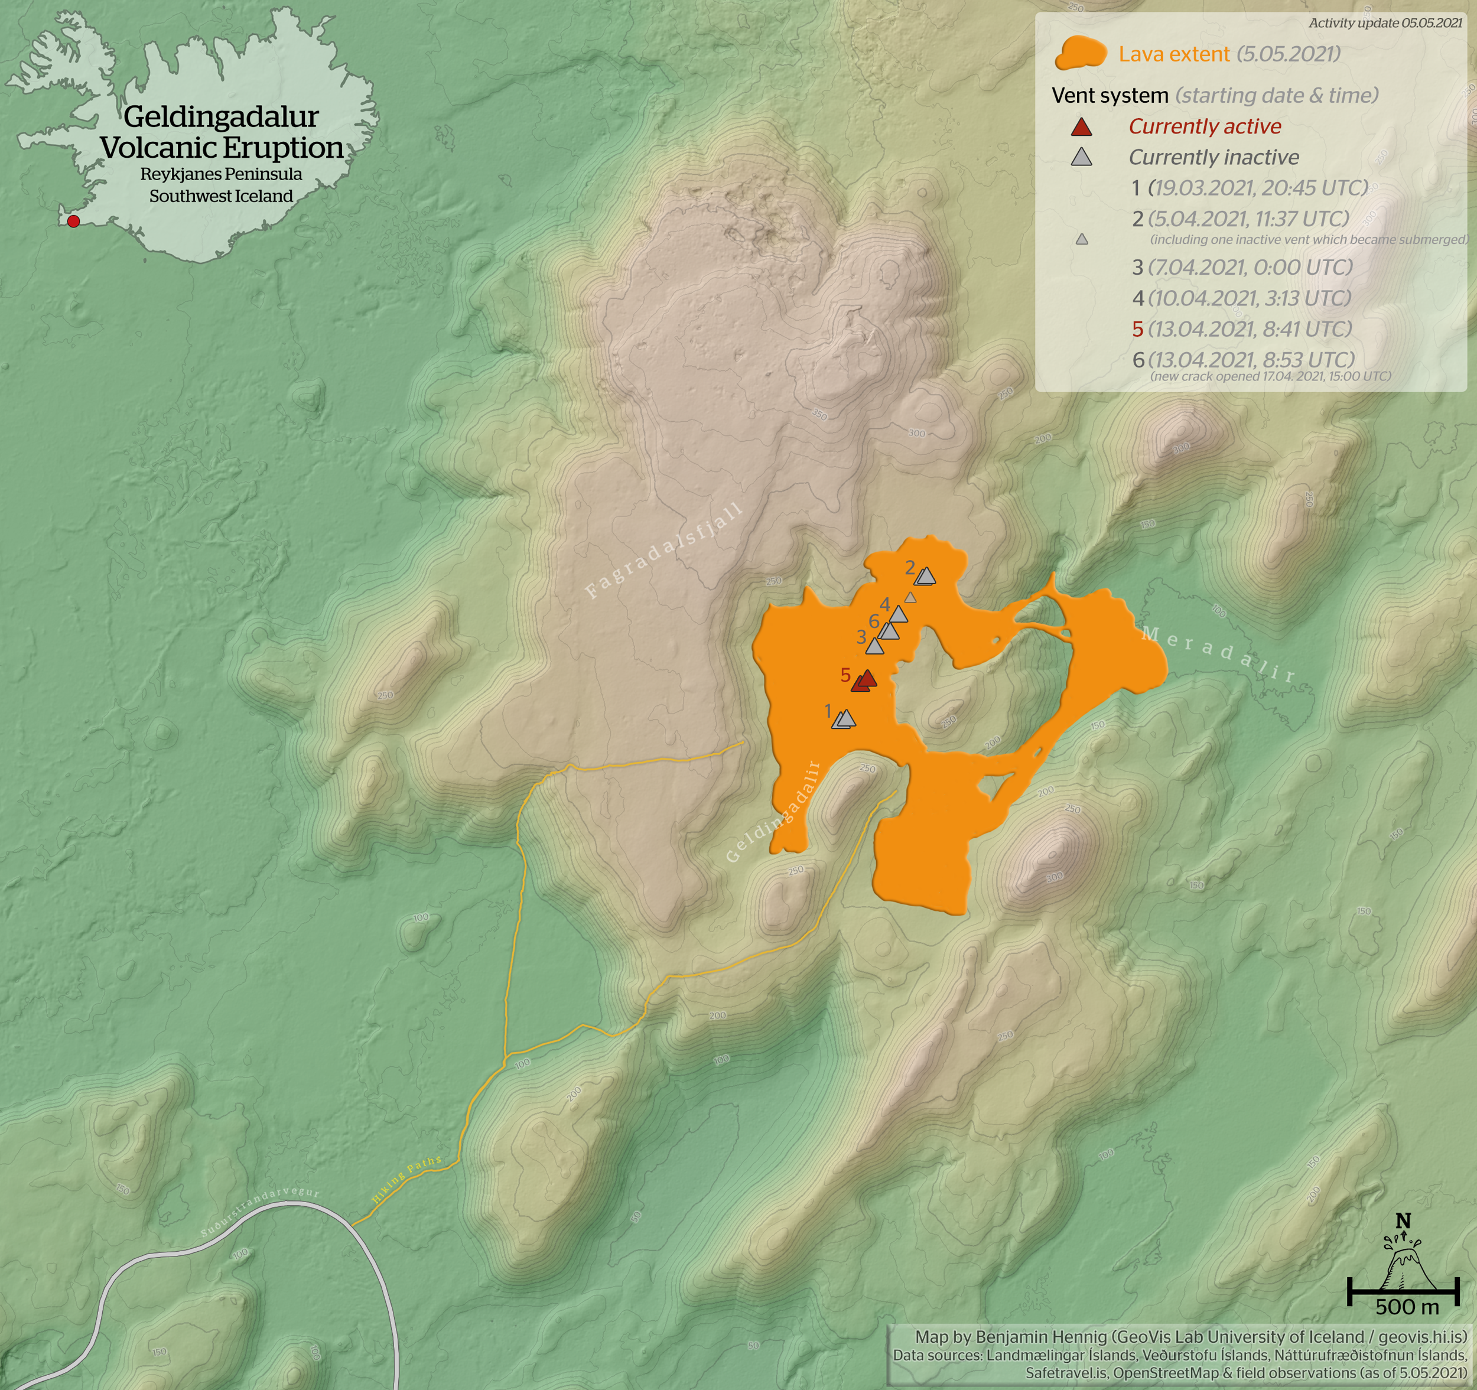The width and height of the screenshot is (1477, 1390).
Task: Click the orange Lava extent legend swatch
Action: (1081, 54)
